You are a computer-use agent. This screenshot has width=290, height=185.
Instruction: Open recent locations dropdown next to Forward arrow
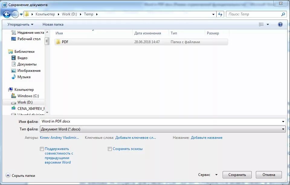click(x=21, y=14)
